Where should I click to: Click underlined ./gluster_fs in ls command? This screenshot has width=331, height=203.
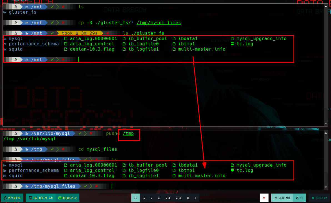pos(147,33)
